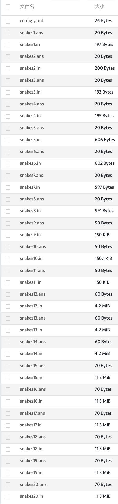Open the snakes2.ans file name
Image resolution: width=118 pixels, height=504 pixels.
click(x=32, y=56)
